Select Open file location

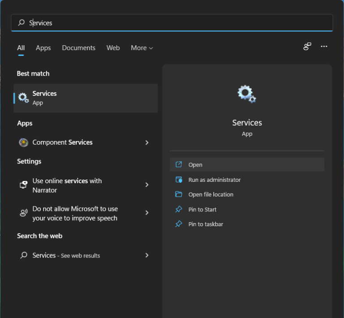pos(211,194)
